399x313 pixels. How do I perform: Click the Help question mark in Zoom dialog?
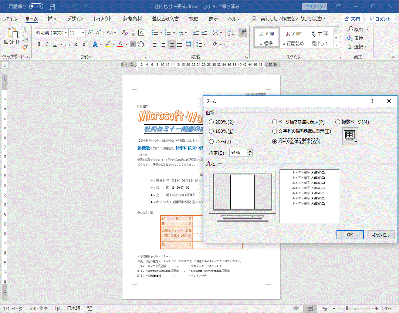pos(372,101)
